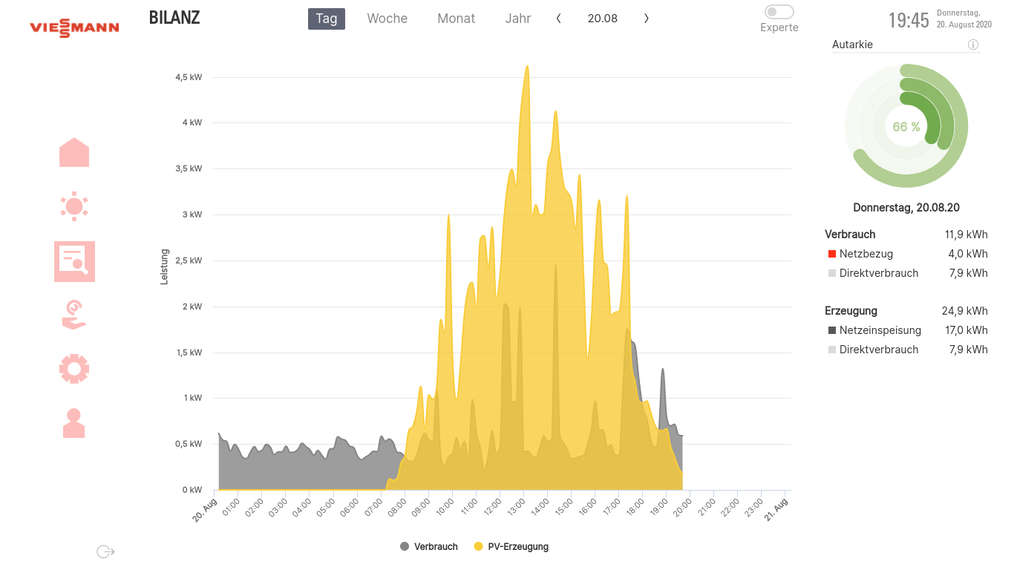
Task: Click the Netzeinspeisung 17,0 kWh value
Action: point(966,330)
